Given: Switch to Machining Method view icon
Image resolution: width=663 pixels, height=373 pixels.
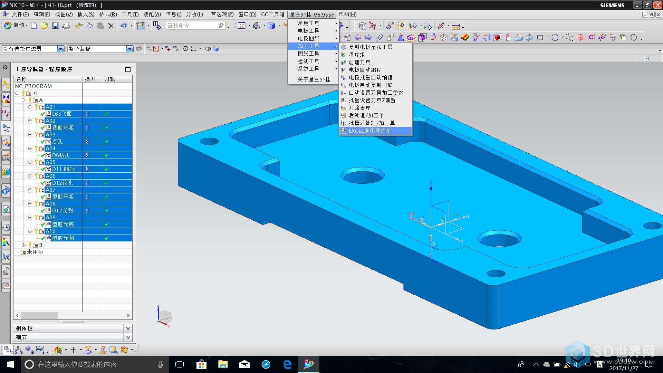Looking at the screenshot, I should (x=40, y=350).
